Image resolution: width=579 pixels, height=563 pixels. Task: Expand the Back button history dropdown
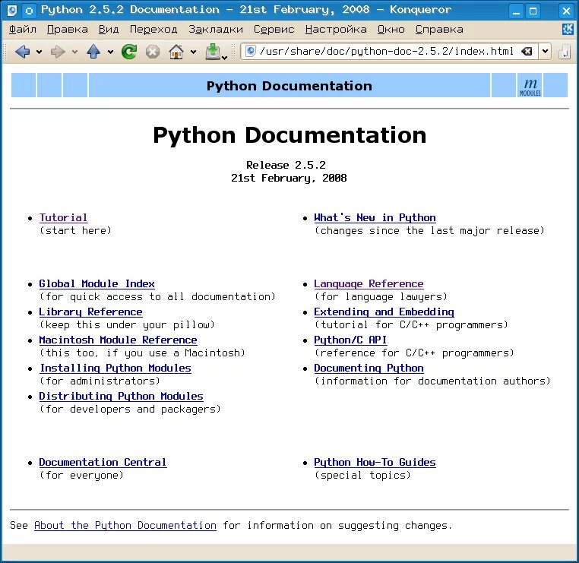pos(40,52)
